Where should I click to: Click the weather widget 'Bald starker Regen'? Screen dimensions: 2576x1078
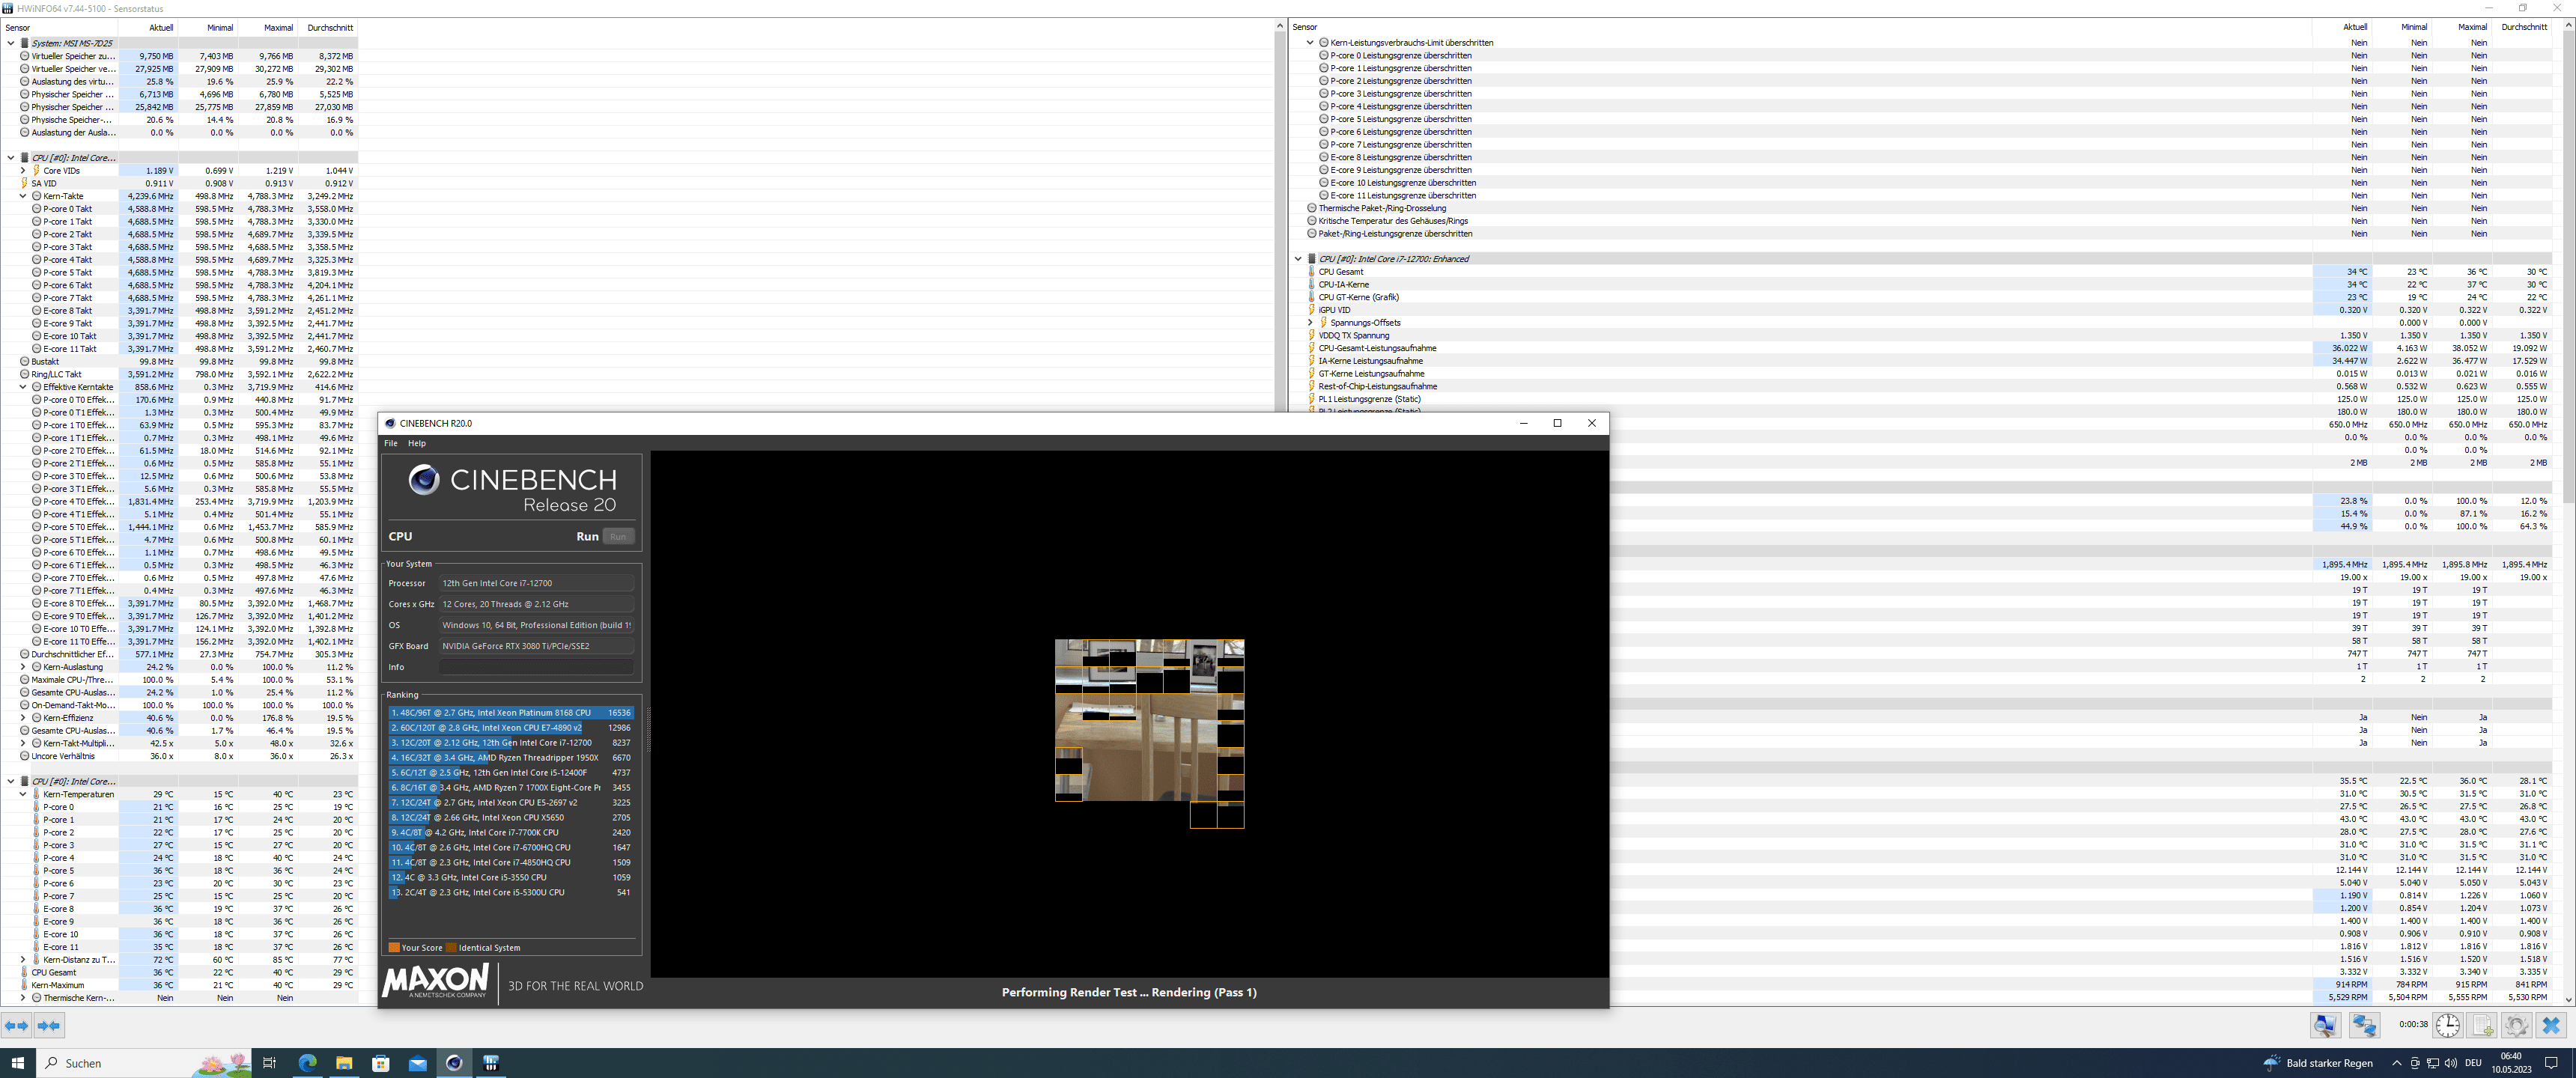coord(2319,1063)
